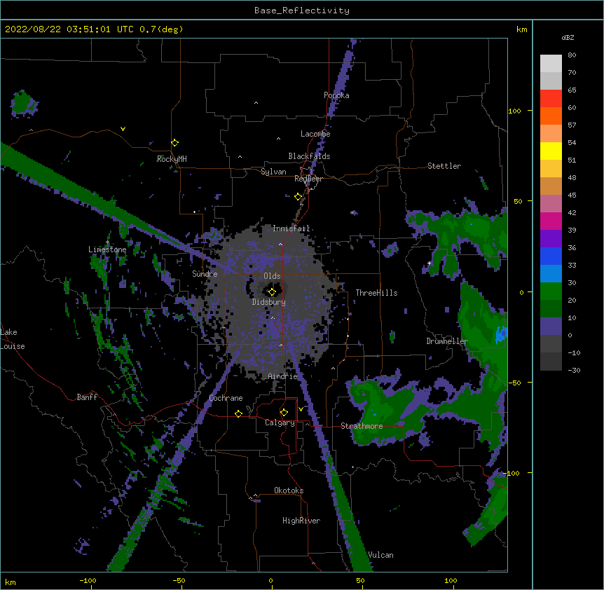Screen dimensions: 604x590
Task: Click the ThreeHills city label
Action: [376, 293]
